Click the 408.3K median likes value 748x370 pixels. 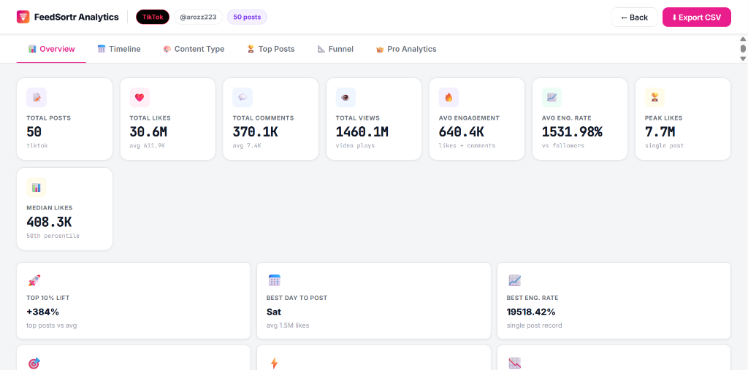pos(49,222)
